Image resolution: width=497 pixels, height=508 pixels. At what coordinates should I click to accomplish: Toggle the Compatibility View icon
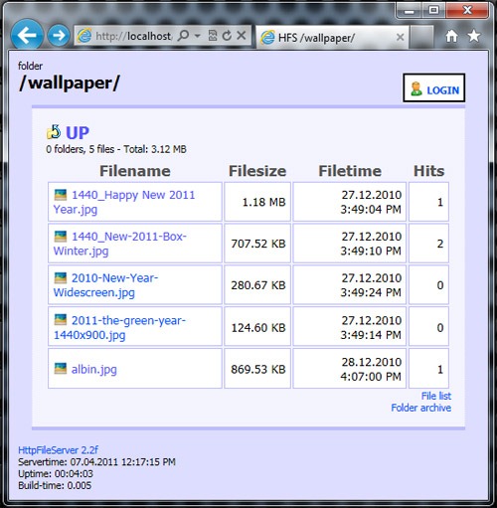[213, 36]
